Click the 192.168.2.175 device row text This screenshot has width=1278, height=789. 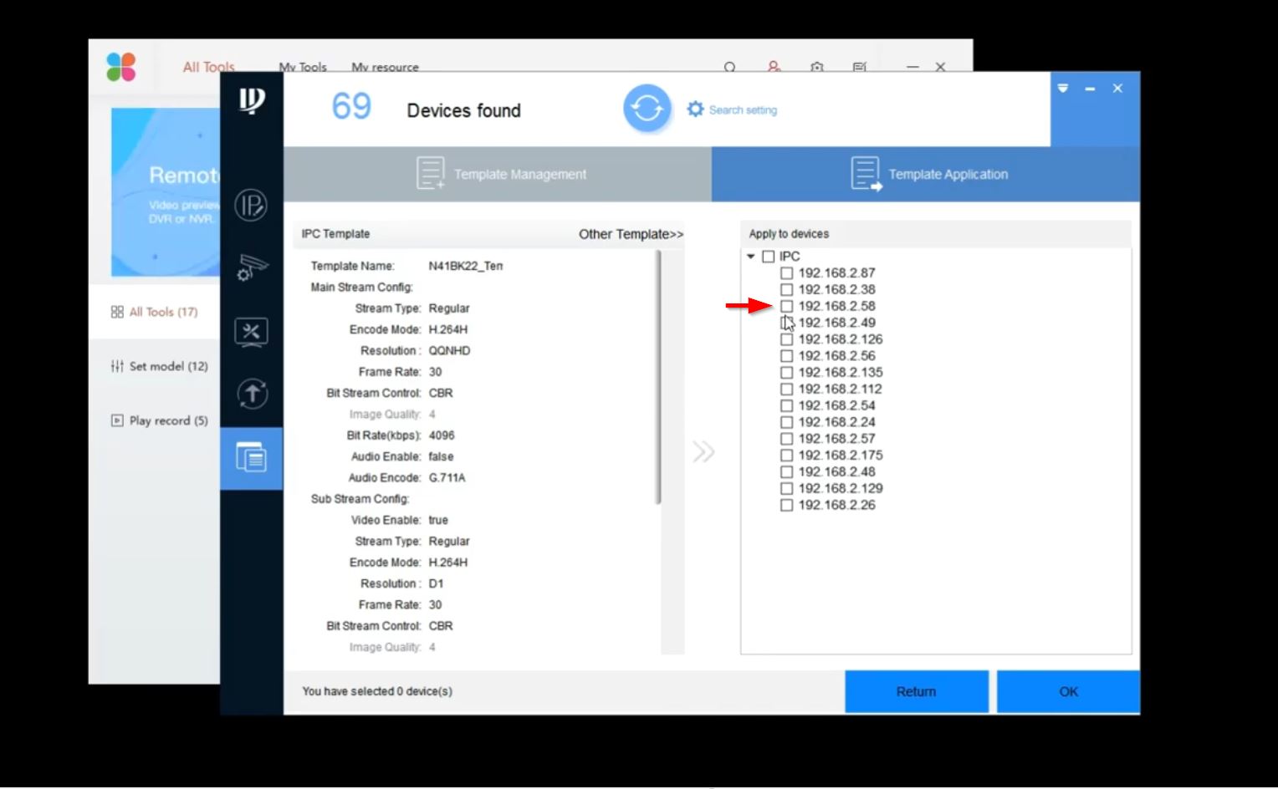point(841,456)
